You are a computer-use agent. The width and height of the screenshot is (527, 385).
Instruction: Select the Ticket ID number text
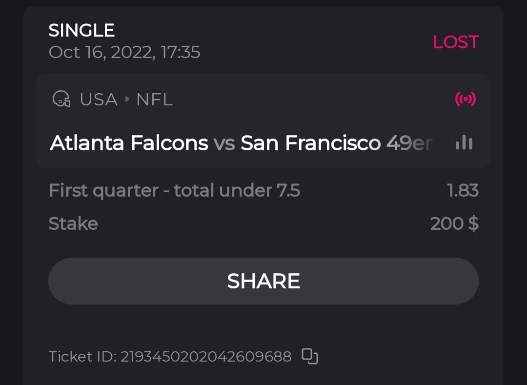(x=205, y=357)
